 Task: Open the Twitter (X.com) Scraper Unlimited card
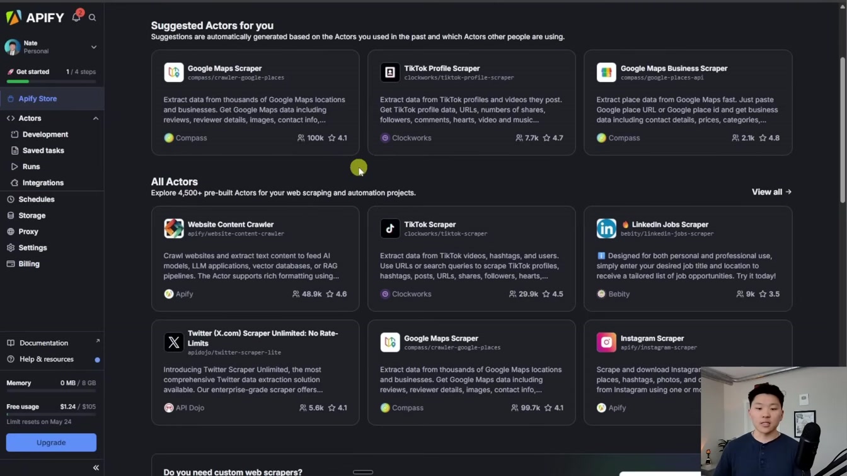pyautogui.click(x=255, y=373)
